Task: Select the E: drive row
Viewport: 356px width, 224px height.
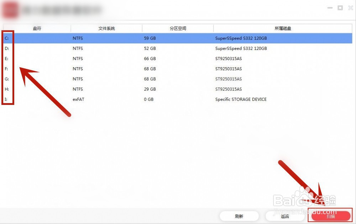Action: point(178,59)
